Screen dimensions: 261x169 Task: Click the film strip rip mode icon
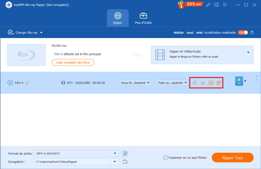(160, 55)
